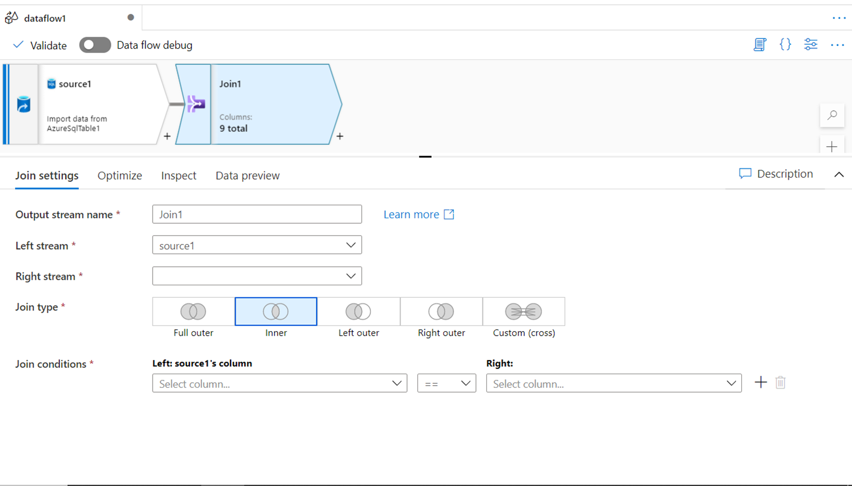Select the Left outer join type
Image resolution: width=852 pixels, height=486 pixels.
(358, 312)
